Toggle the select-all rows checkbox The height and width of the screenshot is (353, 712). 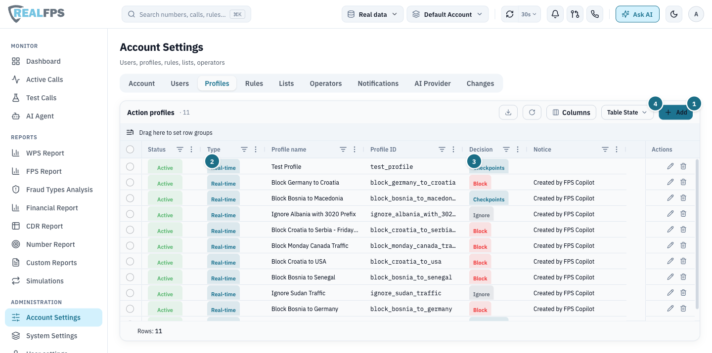(130, 149)
